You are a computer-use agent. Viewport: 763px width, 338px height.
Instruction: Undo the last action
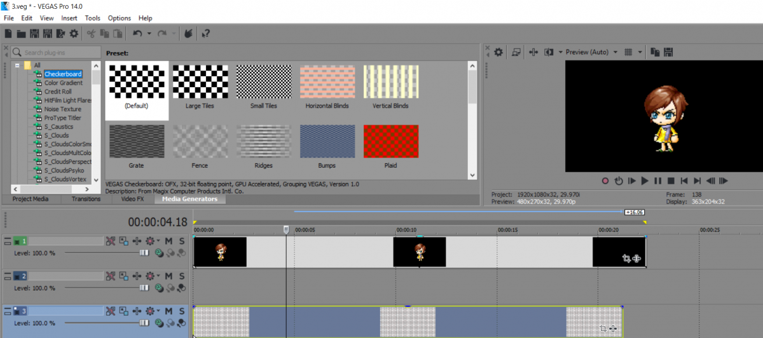click(137, 33)
